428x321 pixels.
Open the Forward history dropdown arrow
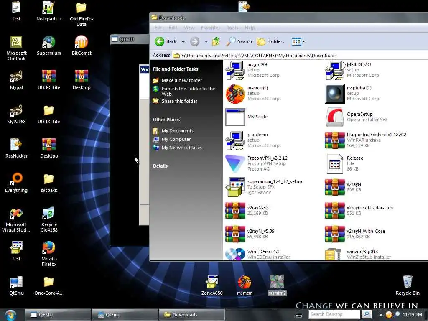click(206, 42)
